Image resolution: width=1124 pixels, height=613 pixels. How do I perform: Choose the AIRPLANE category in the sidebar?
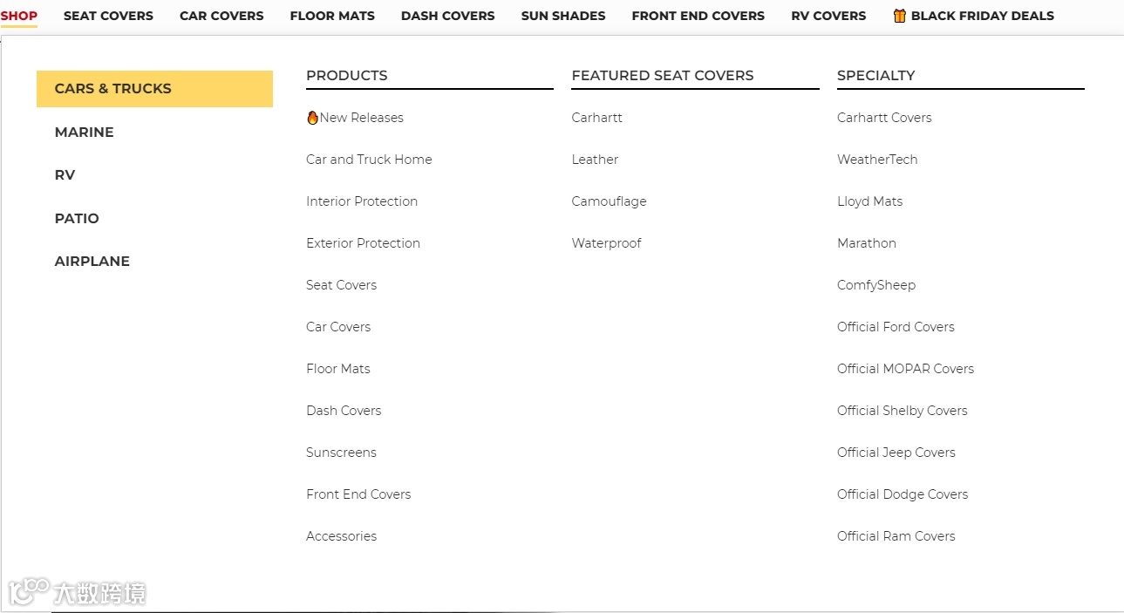[92, 262]
